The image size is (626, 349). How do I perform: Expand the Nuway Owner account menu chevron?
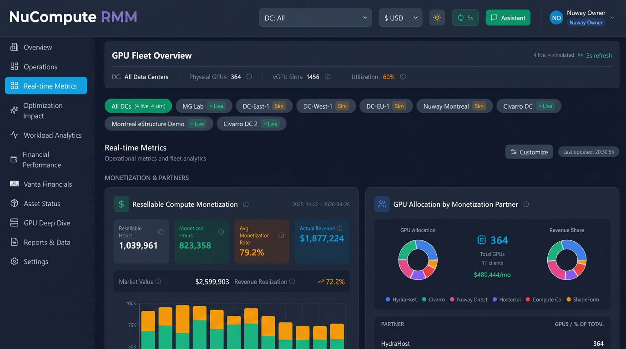click(x=612, y=18)
